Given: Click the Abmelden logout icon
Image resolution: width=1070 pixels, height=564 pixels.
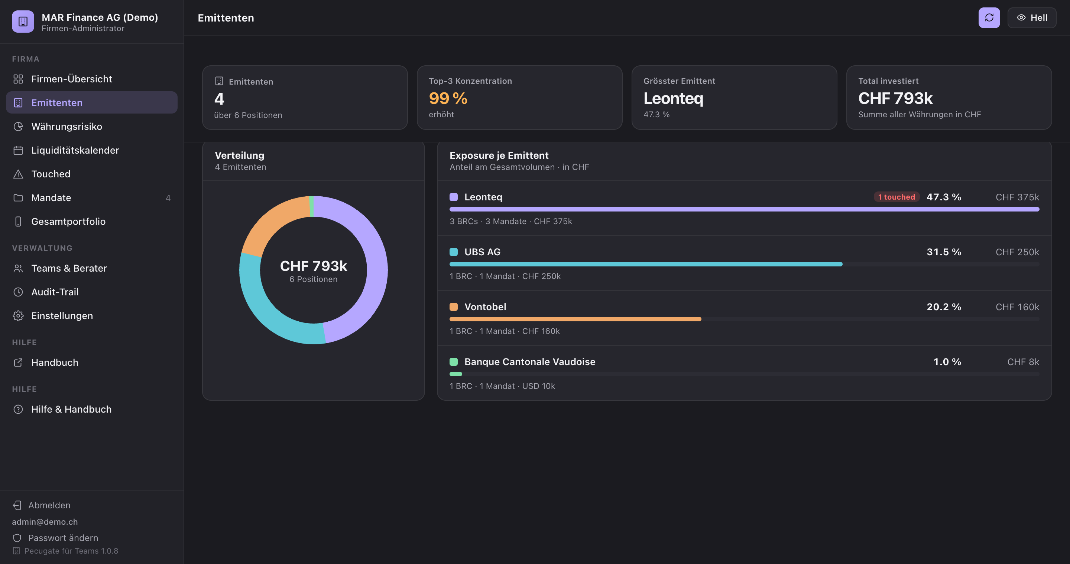Looking at the screenshot, I should pos(17,505).
